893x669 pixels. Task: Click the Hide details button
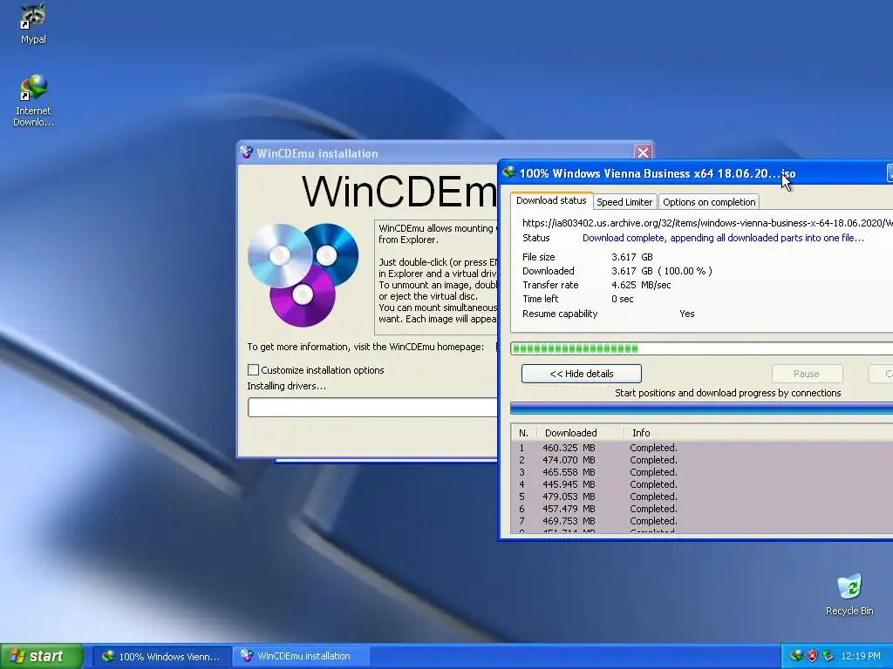tap(582, 374)
